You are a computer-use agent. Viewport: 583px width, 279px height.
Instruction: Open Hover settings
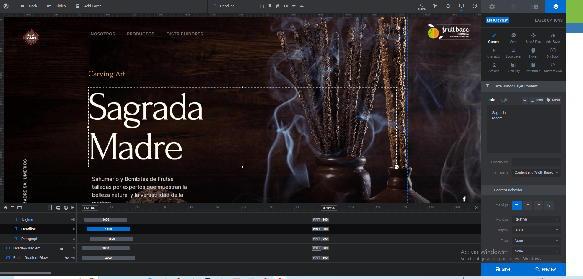tap(533, 53)
